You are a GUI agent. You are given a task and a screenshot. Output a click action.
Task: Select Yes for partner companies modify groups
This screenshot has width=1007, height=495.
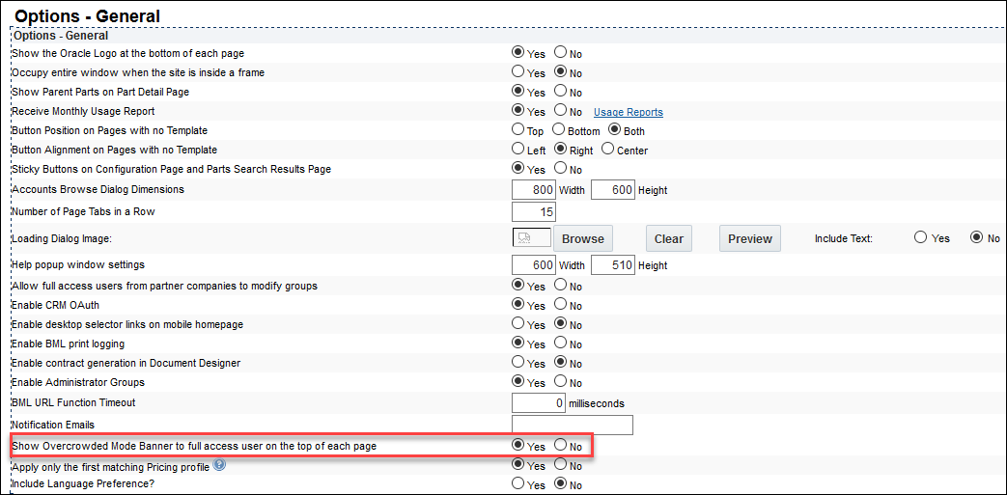pyautogui.click(x=517, y=284)
